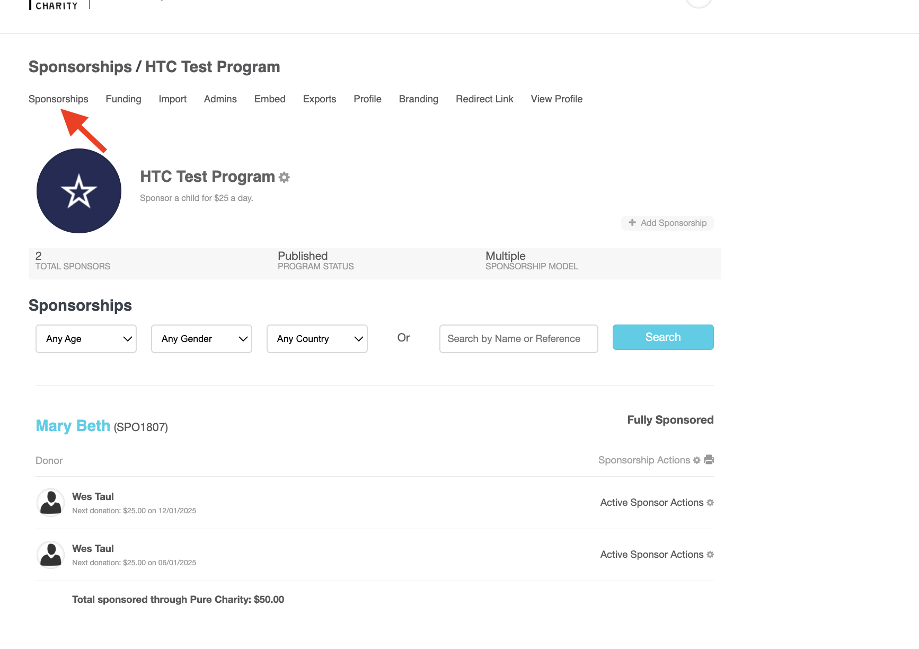919x649 pixels.
Task: Open the Mary Beth sponsorship link
Action: pyautogui.click(x=73, y=426)
